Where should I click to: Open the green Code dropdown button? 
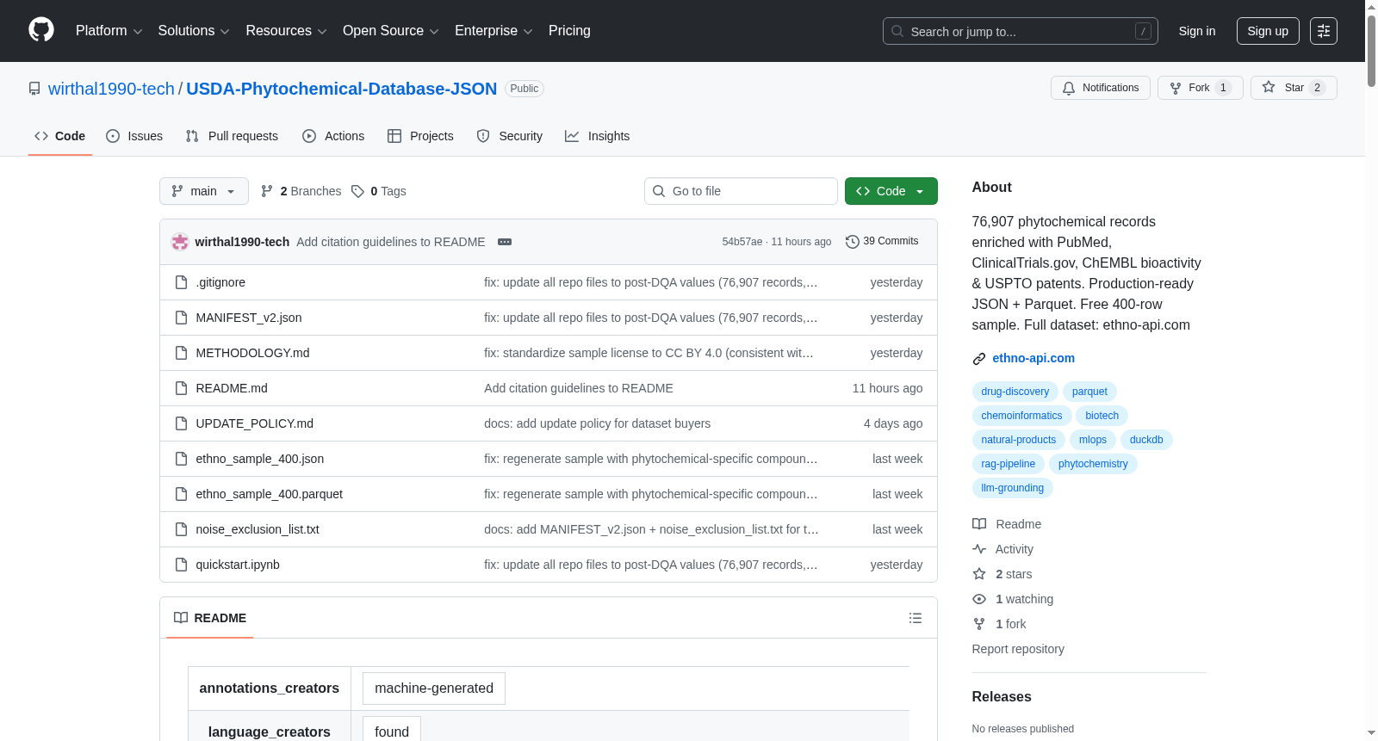pos(891,191)
